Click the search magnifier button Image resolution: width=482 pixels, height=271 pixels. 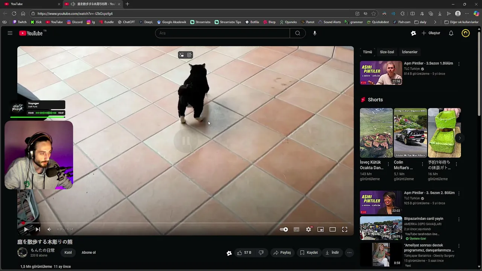click(x=297, y=33)
